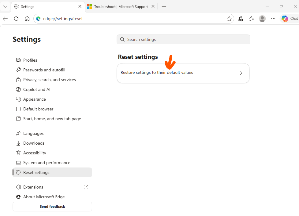Open the media music control icon
Screen dimensions: 299x216
click(x=241, y=19)
